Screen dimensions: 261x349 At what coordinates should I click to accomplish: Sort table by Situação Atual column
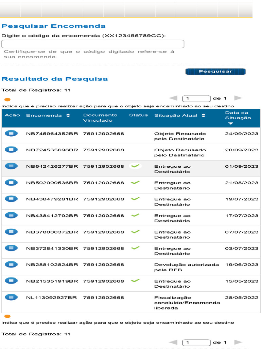coord(204,116)
